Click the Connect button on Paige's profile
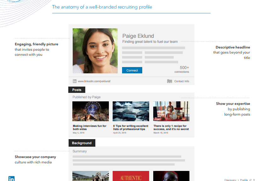This screenshot has width=264, height=181. coord(132,71)
